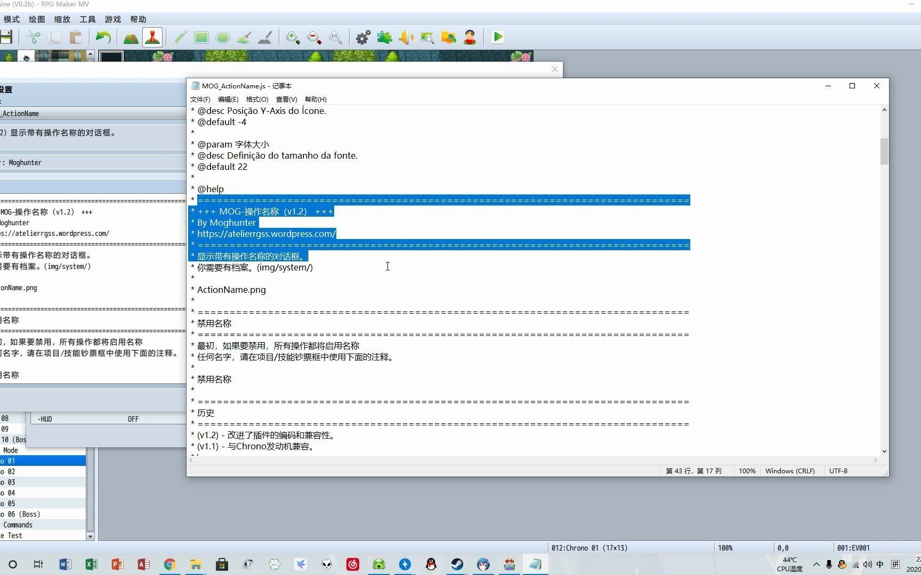Click Notepad vertical scrollbar down arrow

(884, 451)
